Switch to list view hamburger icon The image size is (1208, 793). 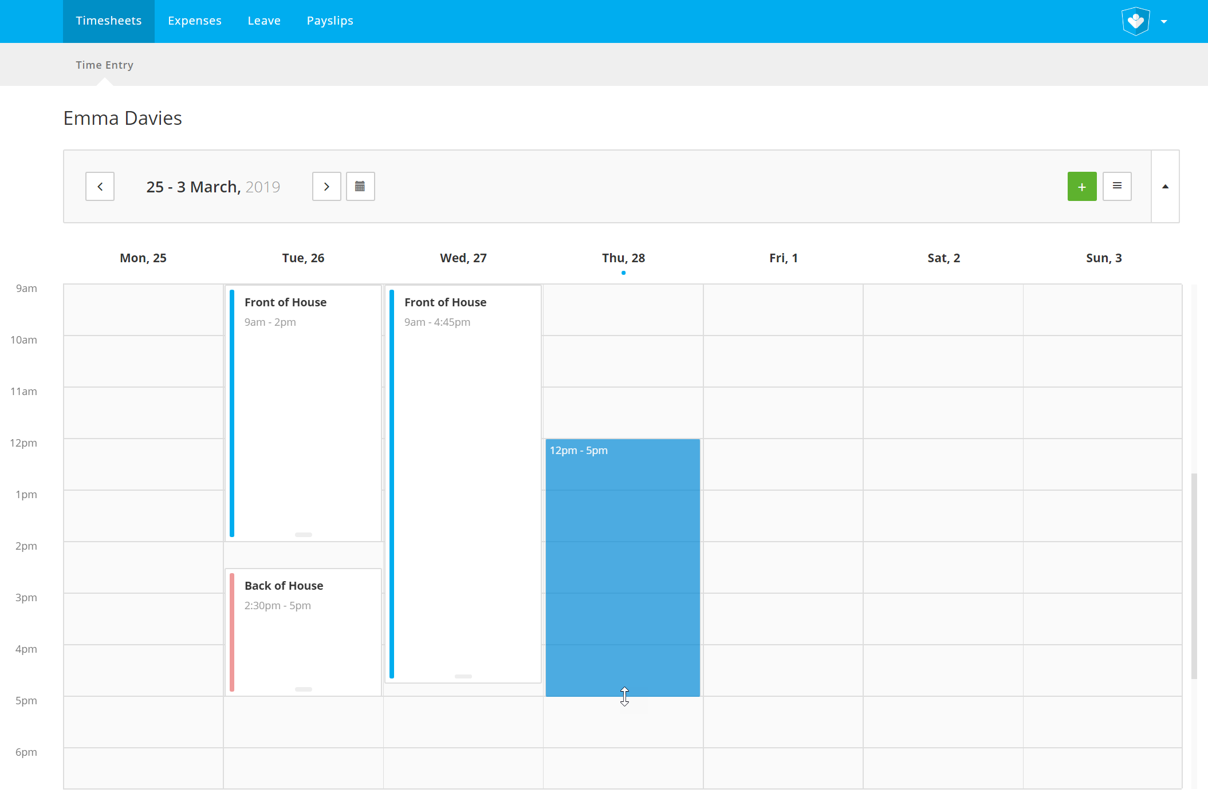click(1117, 187)
